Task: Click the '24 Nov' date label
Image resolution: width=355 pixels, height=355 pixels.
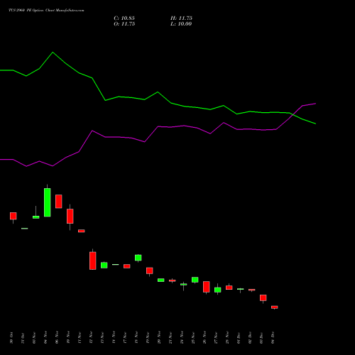Action: click(182, 338)
